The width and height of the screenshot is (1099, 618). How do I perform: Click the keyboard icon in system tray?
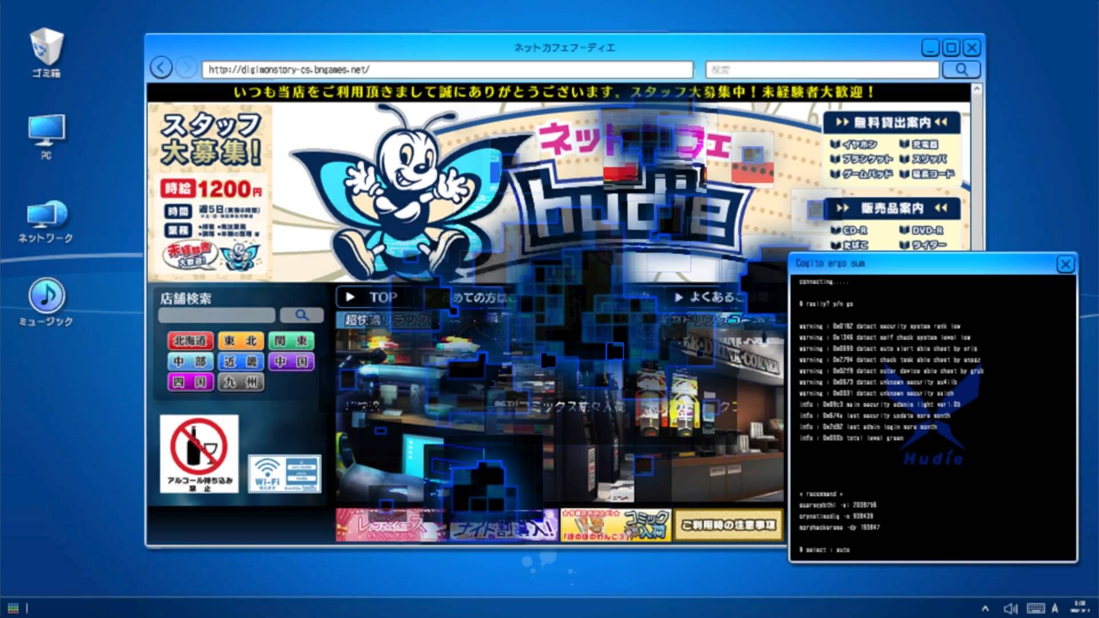click(1035, 608)
